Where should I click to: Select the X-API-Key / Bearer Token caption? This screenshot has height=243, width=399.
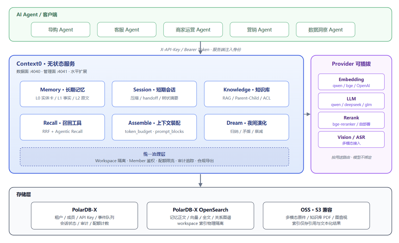[x=200, y=49]
